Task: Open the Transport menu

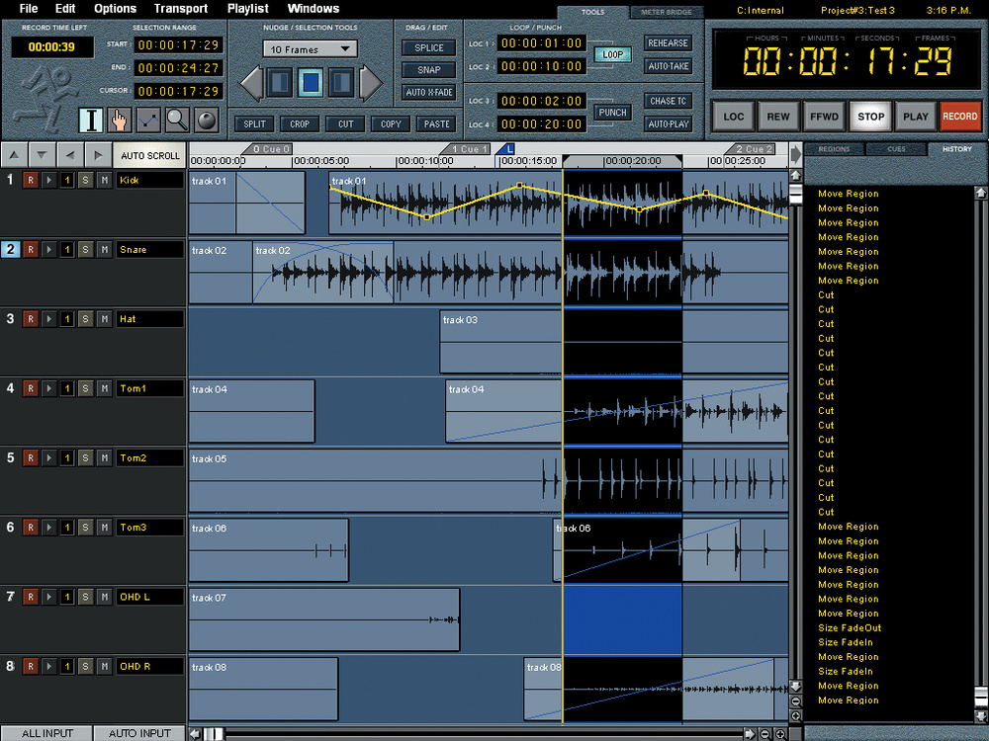Action: tap(180, 9)
